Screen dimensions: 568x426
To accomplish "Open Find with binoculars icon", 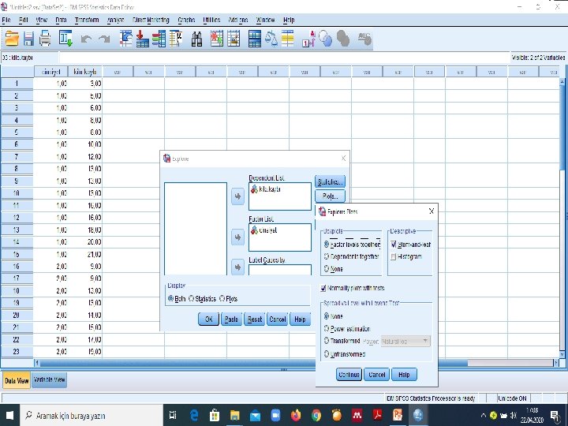I will tap(196, 39).
